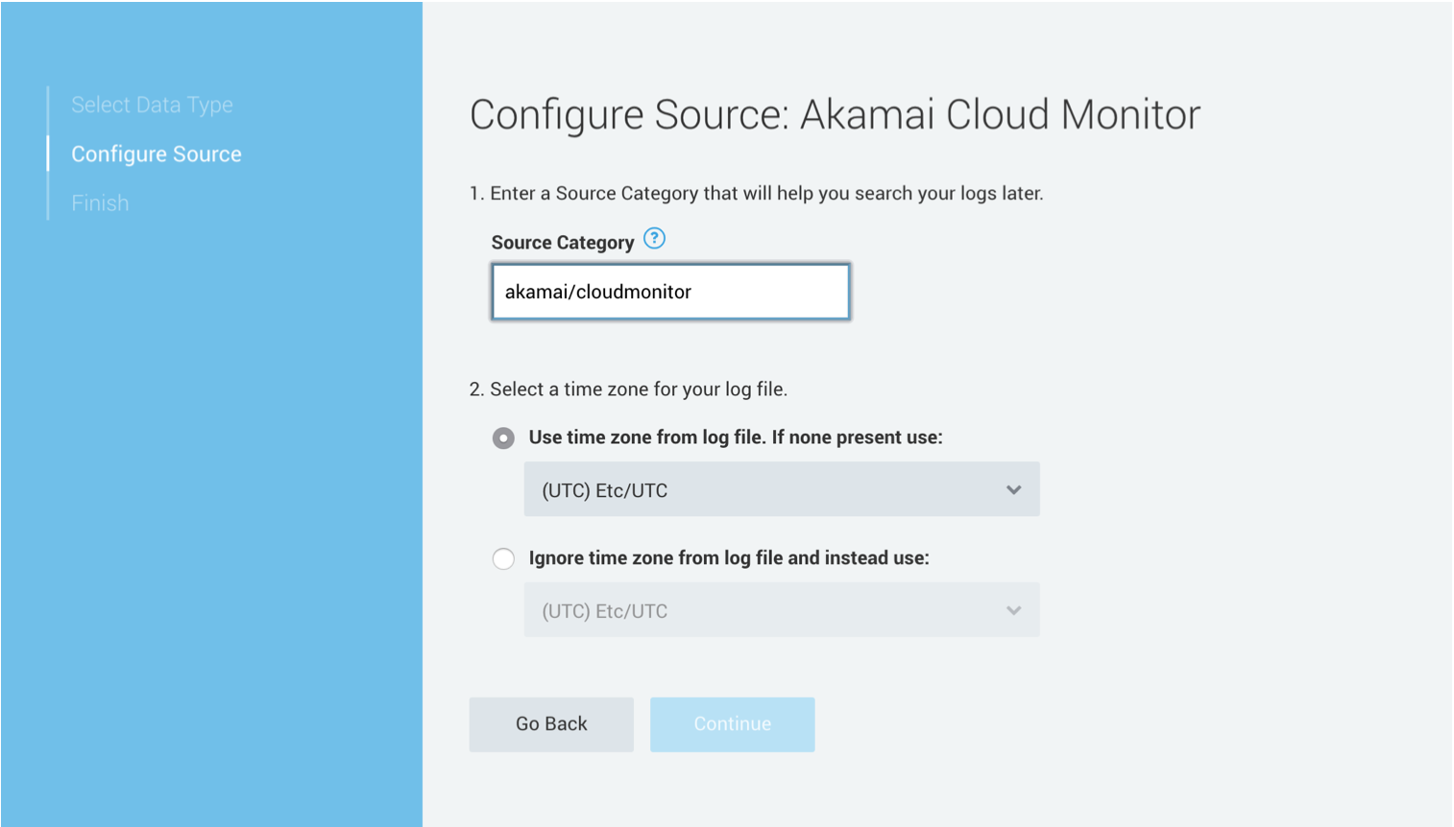
Task: Click the step 2 'Select a time zone' instruction
Action: tap(628, 390)
